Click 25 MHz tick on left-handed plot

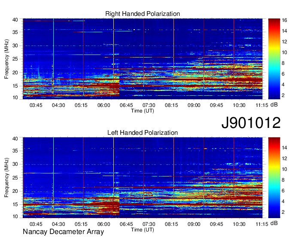15,178
